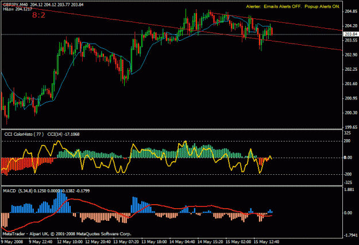Select the 204.20 price axis label

(351, 26)
